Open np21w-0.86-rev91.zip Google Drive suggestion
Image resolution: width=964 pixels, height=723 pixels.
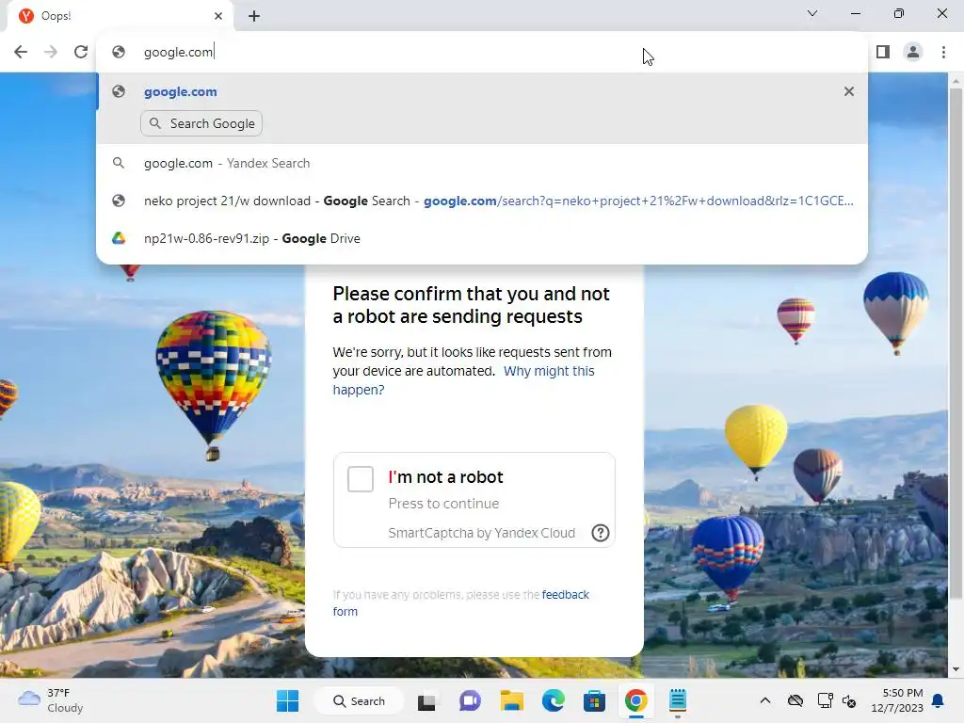(482, 238)
